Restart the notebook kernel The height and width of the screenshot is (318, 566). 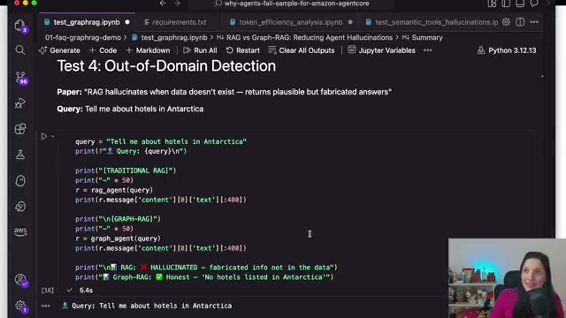pos(242,50)
